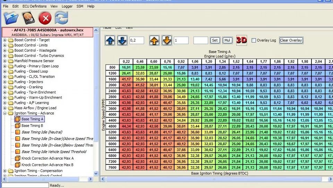Click Base Timing Idle (In-Gear)(Below Speed) icon

coord(18,145)
